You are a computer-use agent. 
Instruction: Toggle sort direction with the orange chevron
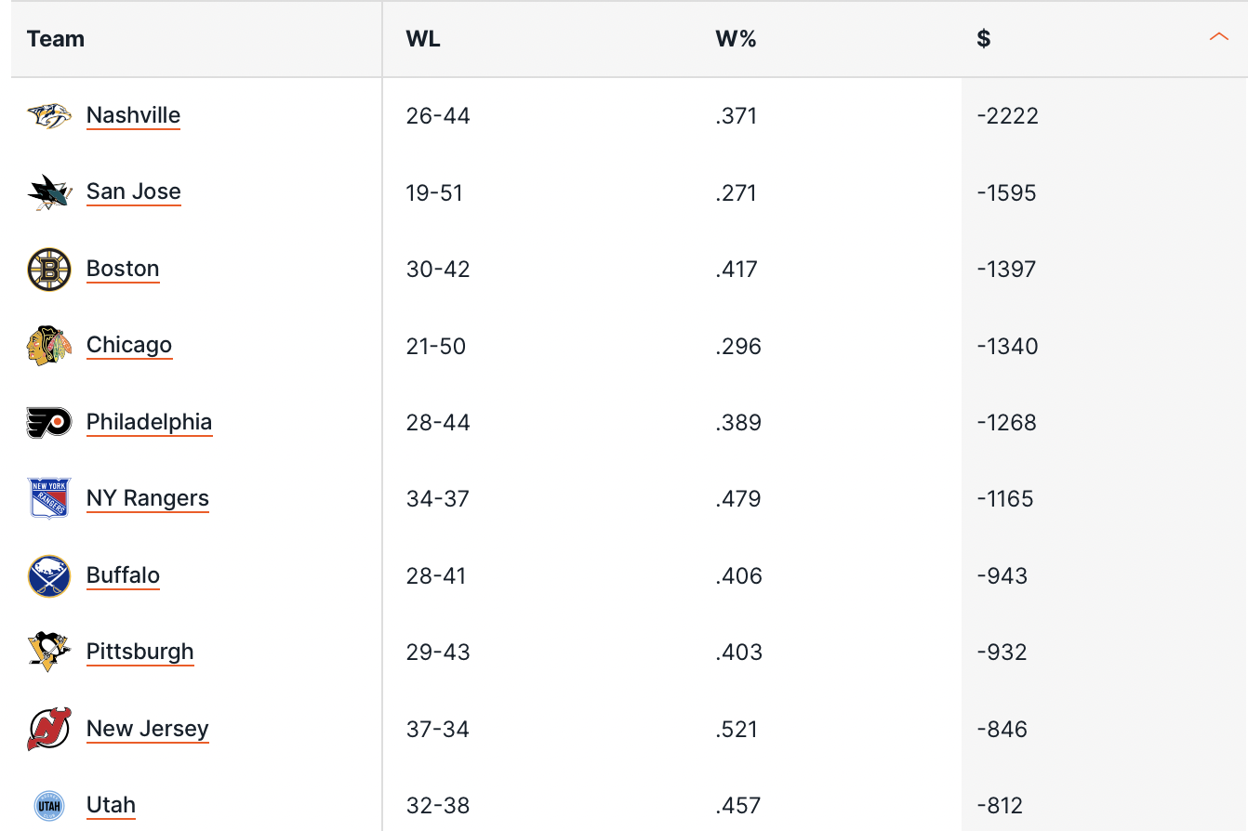click(x=1218, y=38)
